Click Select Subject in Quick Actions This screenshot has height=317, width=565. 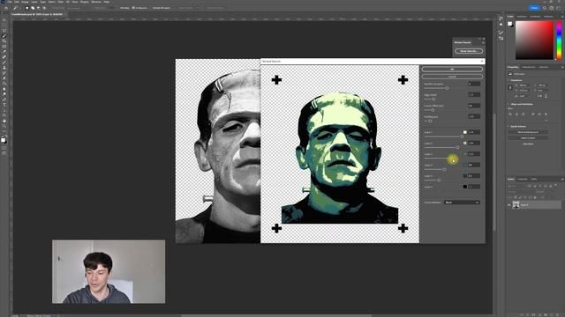point(528,138)
